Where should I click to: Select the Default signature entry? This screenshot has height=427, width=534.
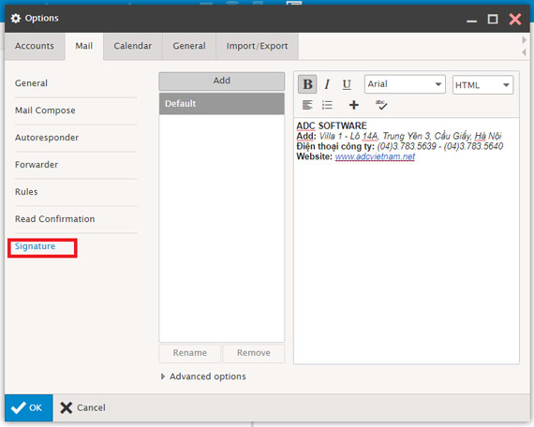(x=222, y=104)
